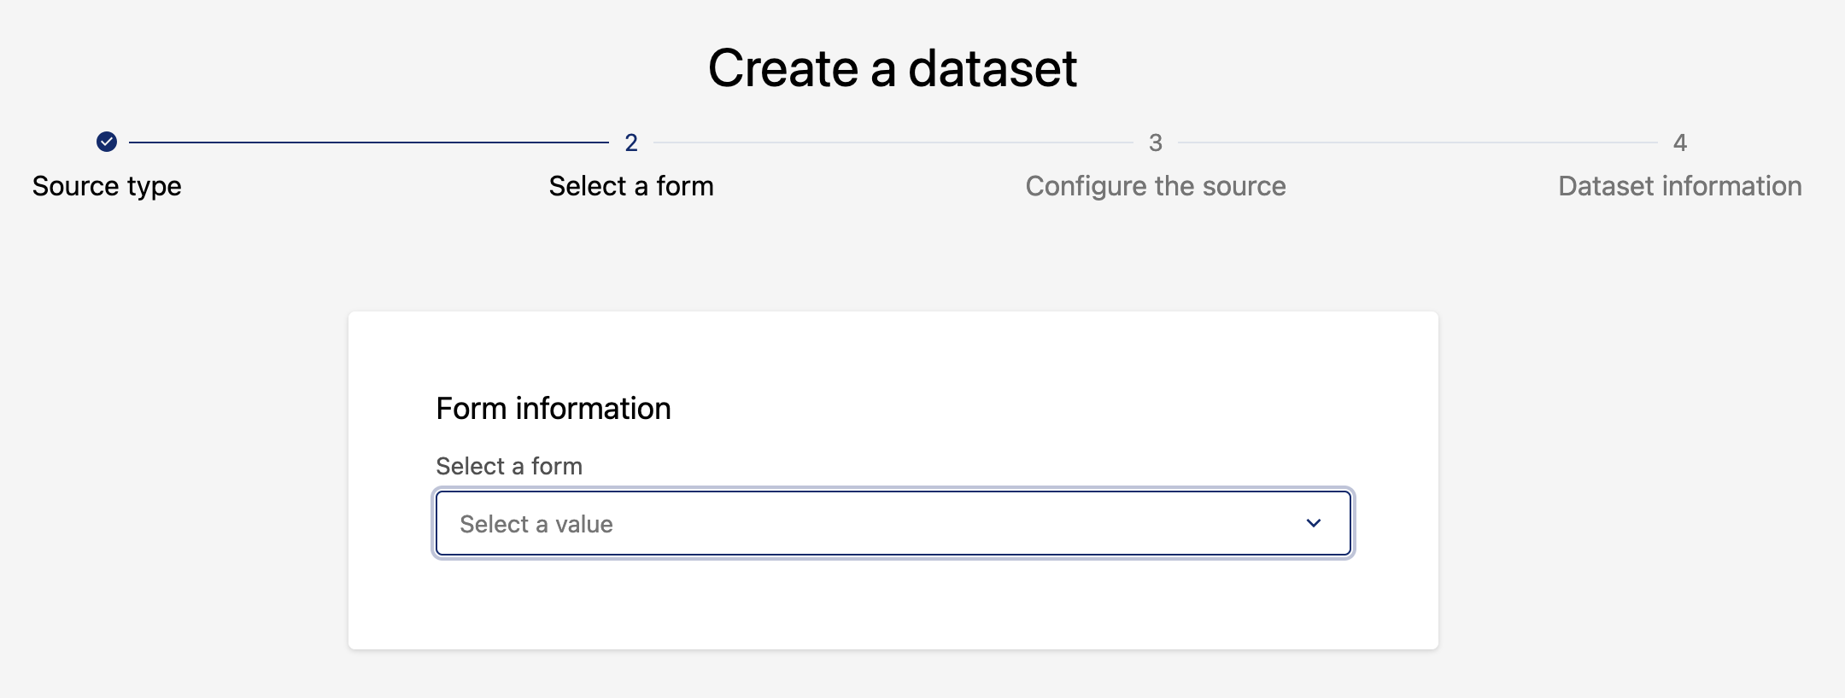Click the "Select a form" field label above dropdown

(509, 466)
